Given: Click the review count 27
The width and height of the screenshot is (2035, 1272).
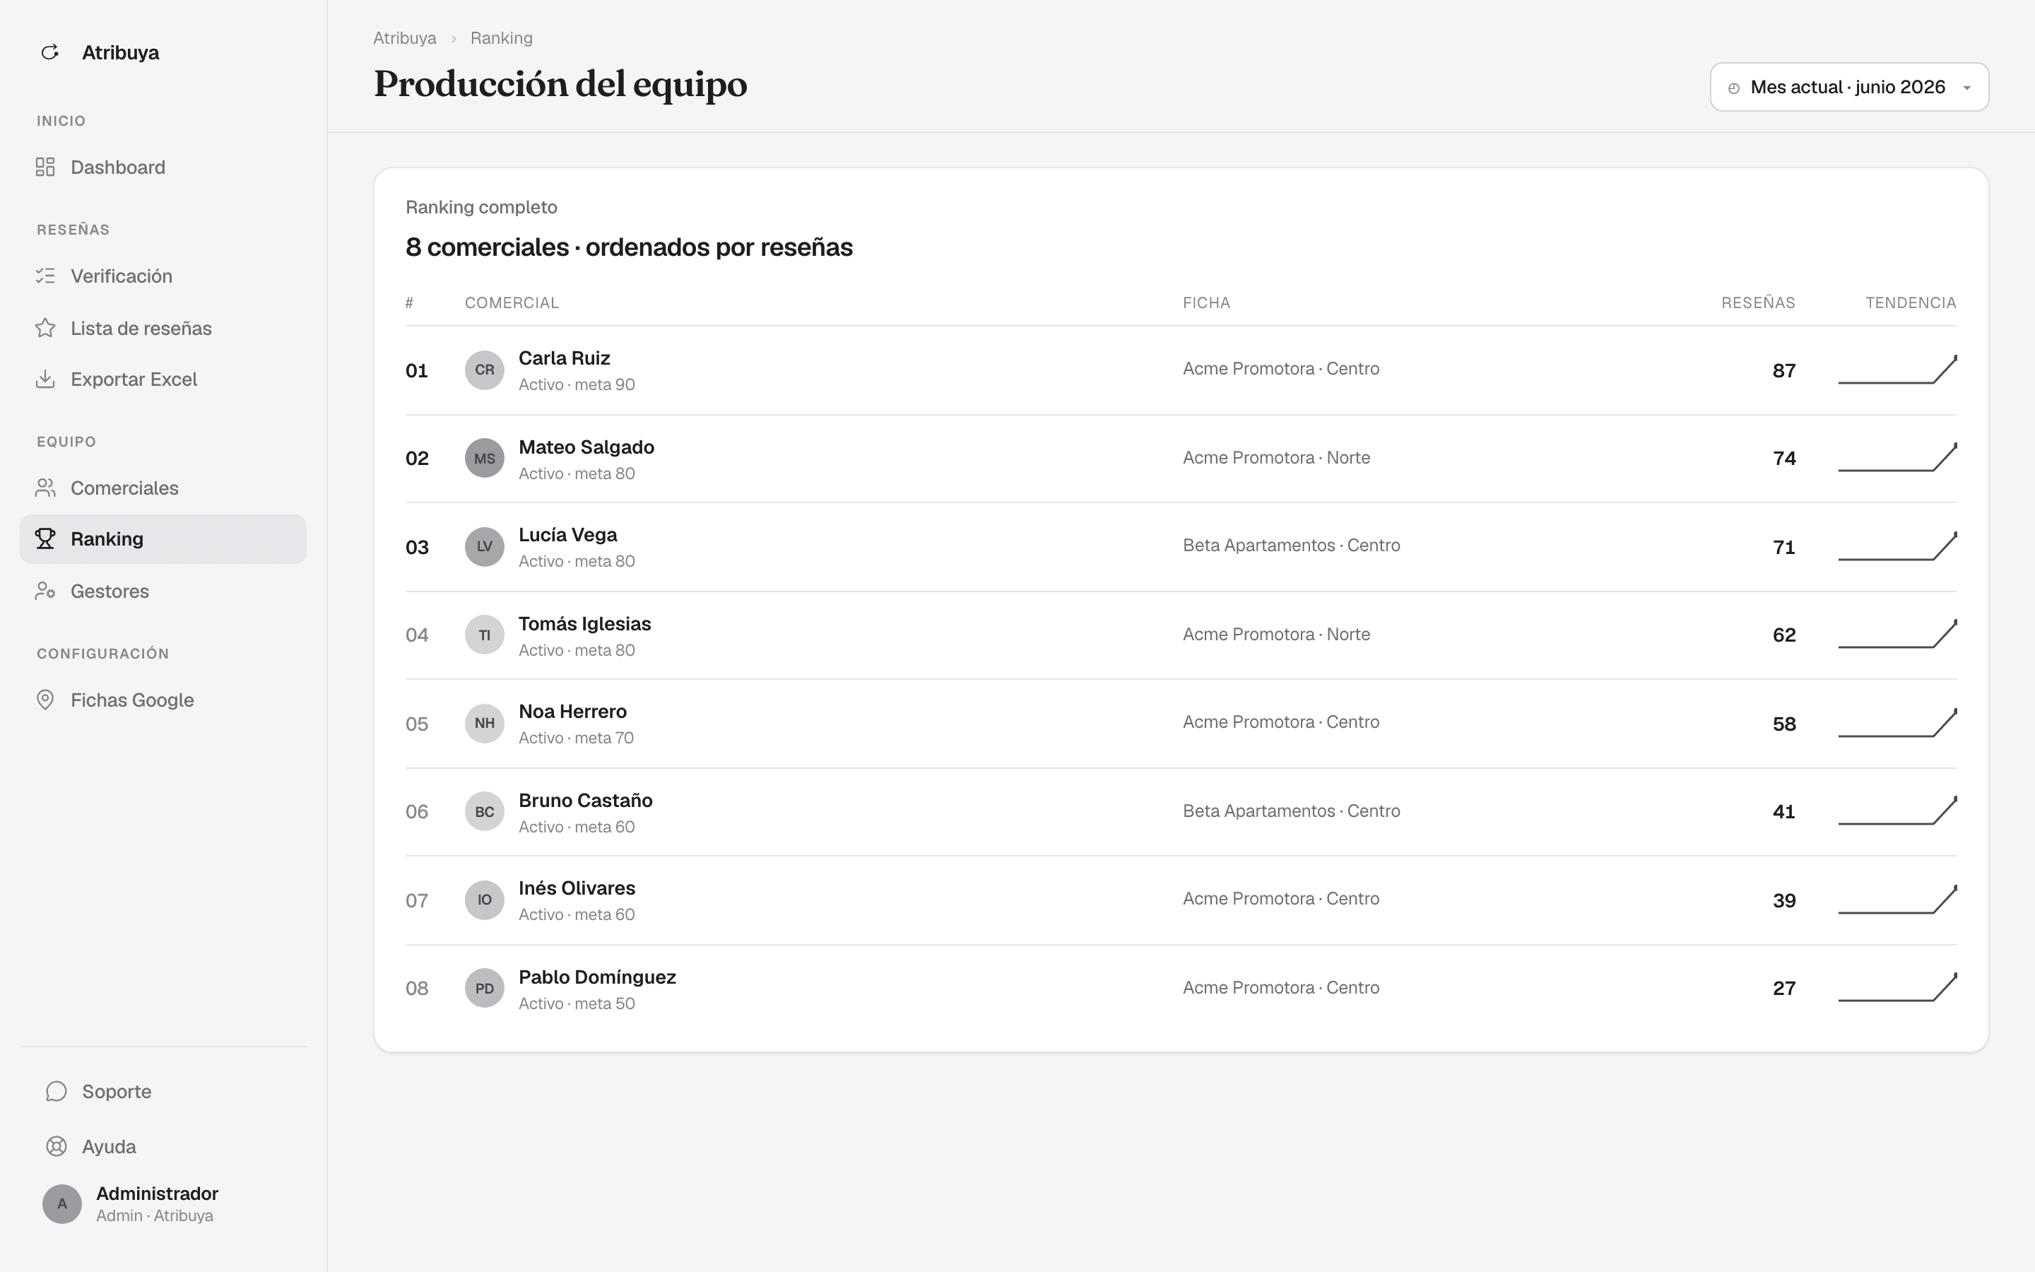Looking at the screenshot, I should pyautogui.click(x=1783, y=989).
